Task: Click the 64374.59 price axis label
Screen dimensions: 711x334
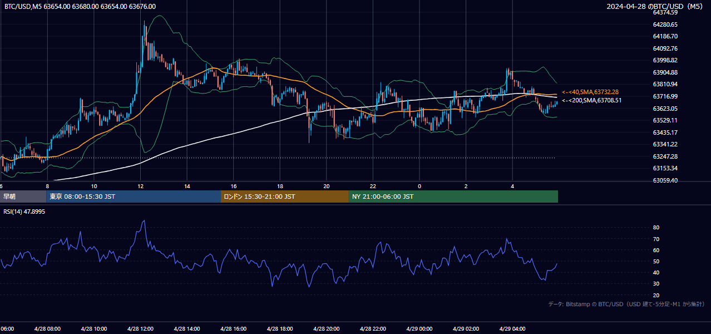Action: 665,12
